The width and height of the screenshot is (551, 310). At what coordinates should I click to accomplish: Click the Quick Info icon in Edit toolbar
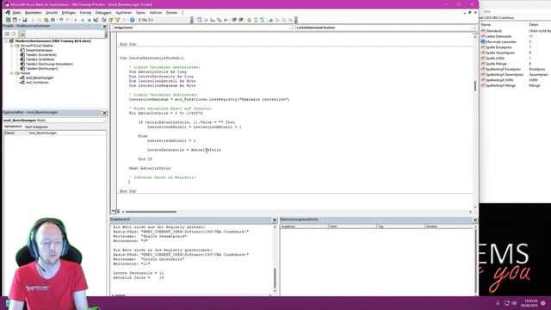[213, 20]
